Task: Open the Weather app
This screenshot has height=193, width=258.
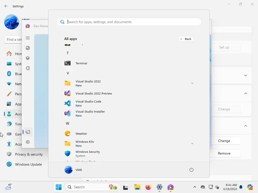Action: tap(129, 134)
